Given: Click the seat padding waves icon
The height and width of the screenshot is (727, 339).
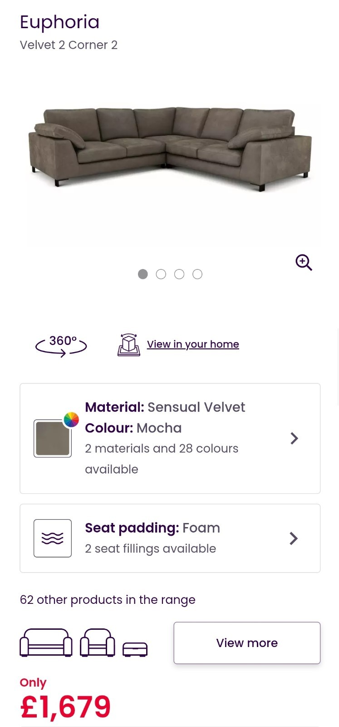Looking at the screenshot, I should [53, 538].
